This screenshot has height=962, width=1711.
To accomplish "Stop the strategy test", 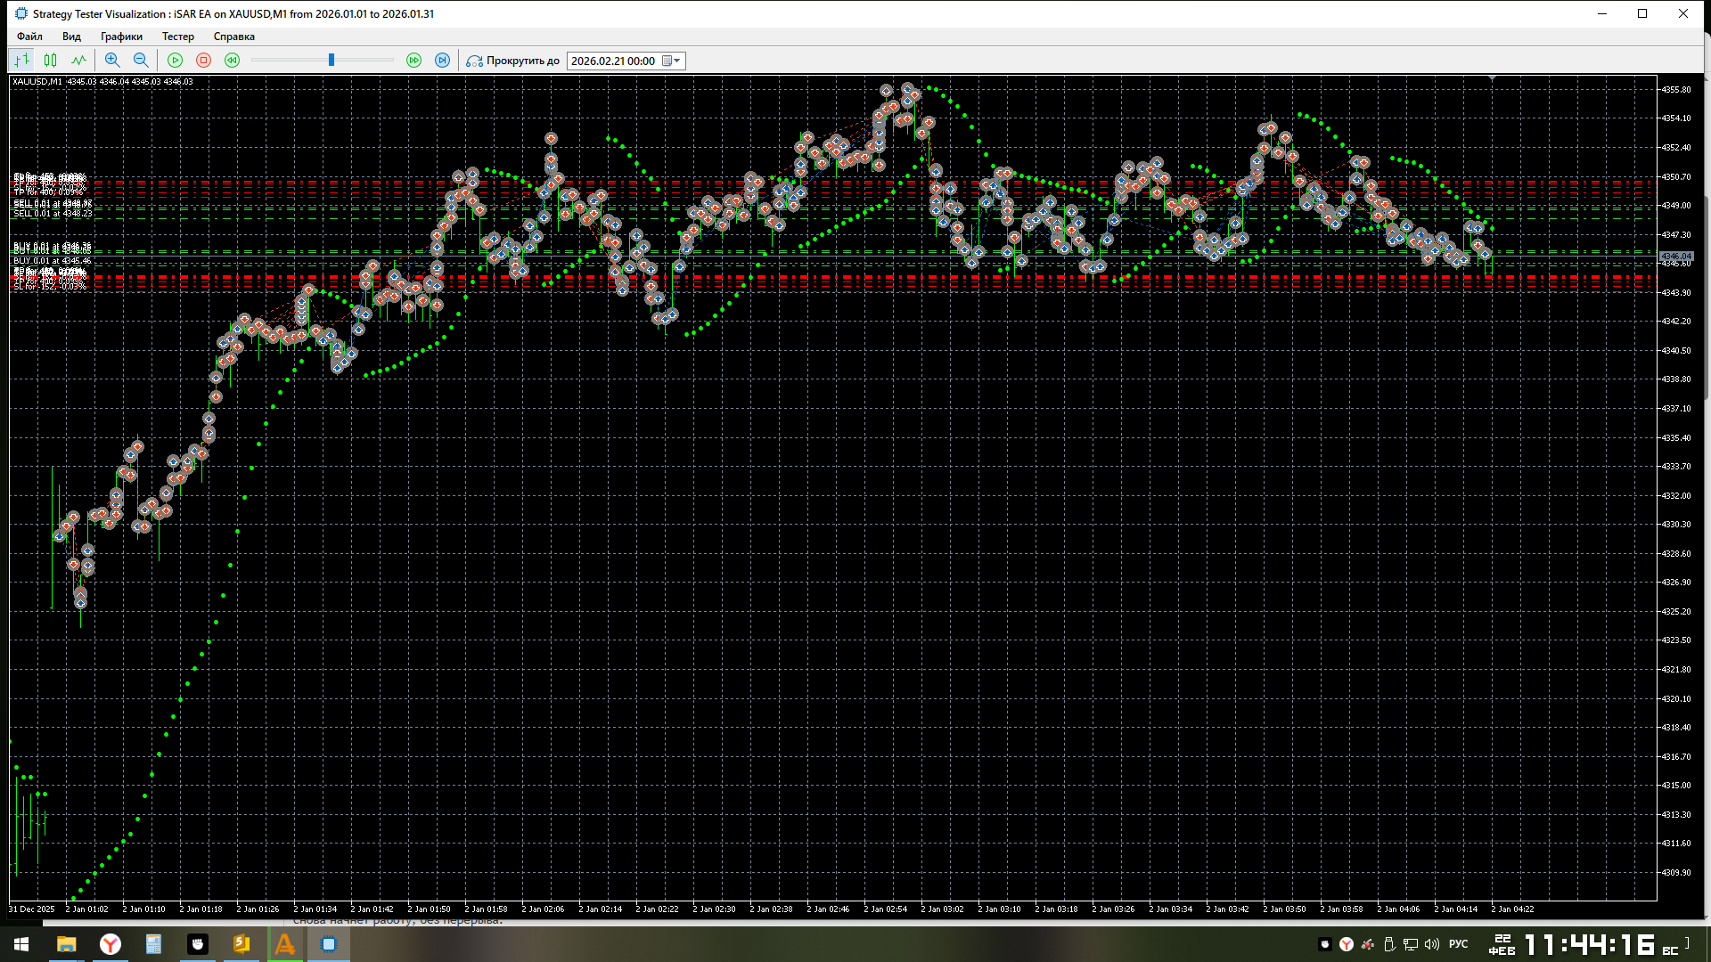I will [x=203, y=61].
